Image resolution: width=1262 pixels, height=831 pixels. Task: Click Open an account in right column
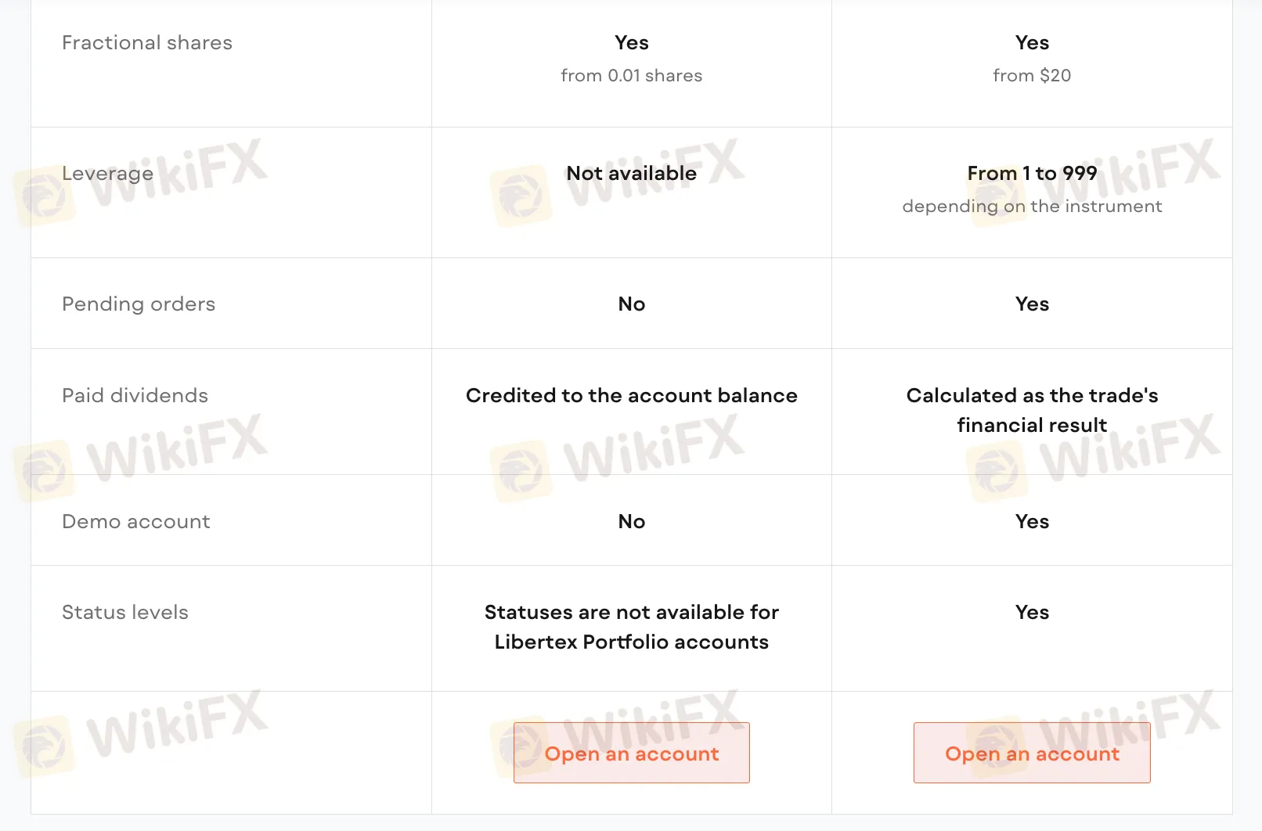click(1032, 753)
